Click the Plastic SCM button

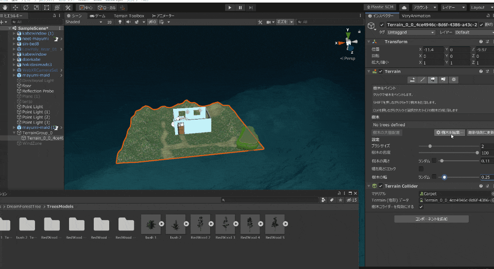tap(380, 7)
